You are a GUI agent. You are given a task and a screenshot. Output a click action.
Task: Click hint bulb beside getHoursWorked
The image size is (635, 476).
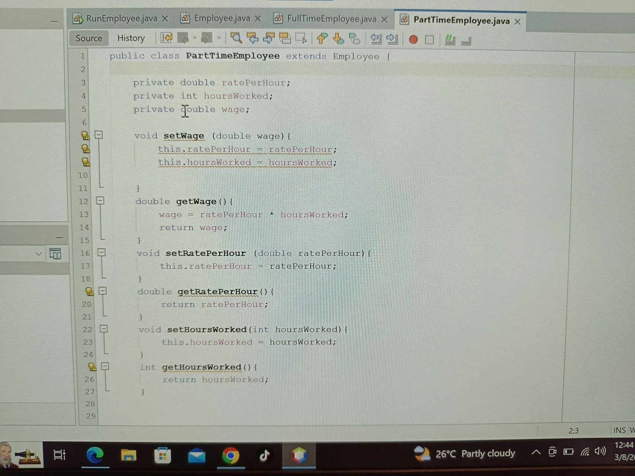[92, 367]
